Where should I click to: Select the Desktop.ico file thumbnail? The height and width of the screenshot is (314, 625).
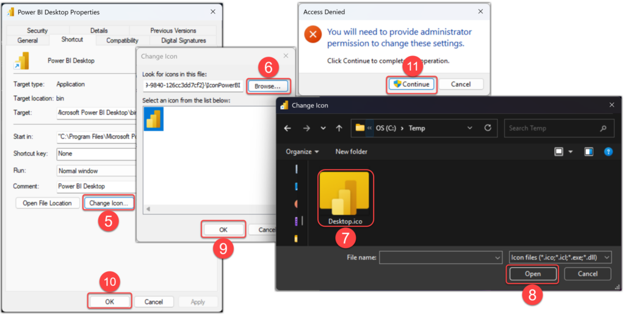pyautogui.click(x=345, y=198)
